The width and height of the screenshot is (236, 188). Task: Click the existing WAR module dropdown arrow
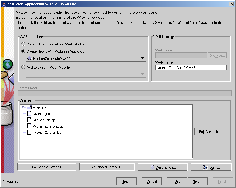[x=142, y=74]
